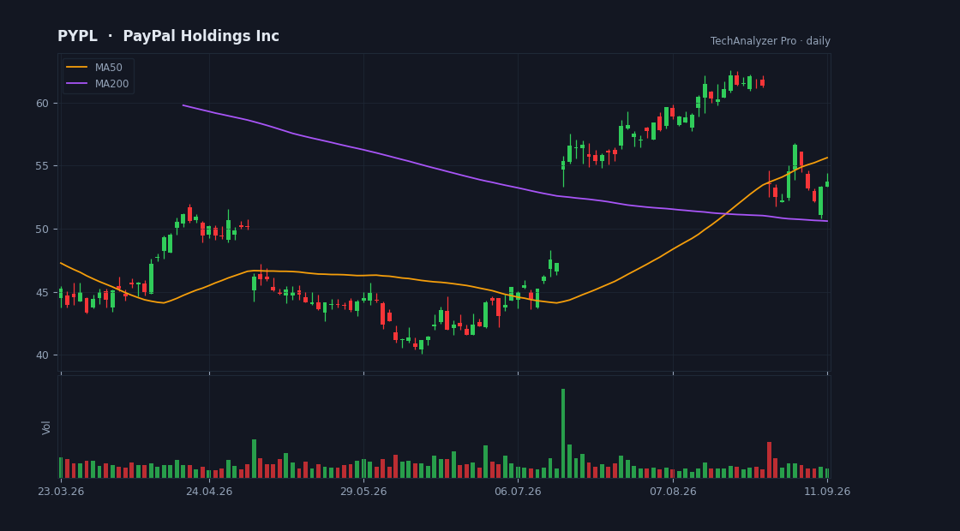Click the 45 price axis label
This screenshot has width=960, height=531.
pos(42,292)
